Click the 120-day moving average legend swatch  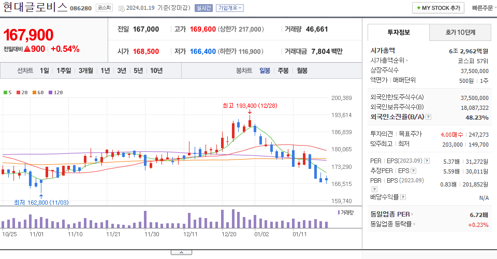(x=50, y=93)
